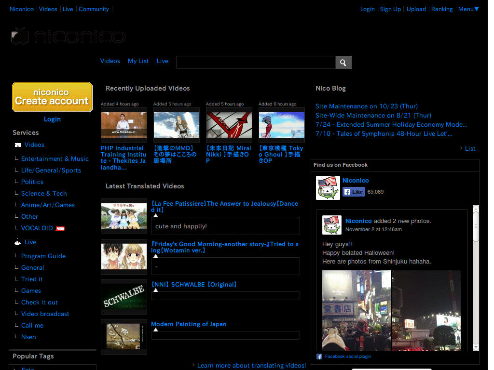Click the Facebook Like button
The height and width of the screenshot is (370, 494).
[x=354, y=192]
